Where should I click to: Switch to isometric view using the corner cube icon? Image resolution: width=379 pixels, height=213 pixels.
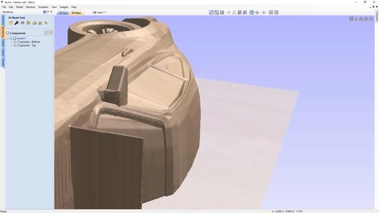[x=351, y=18]
